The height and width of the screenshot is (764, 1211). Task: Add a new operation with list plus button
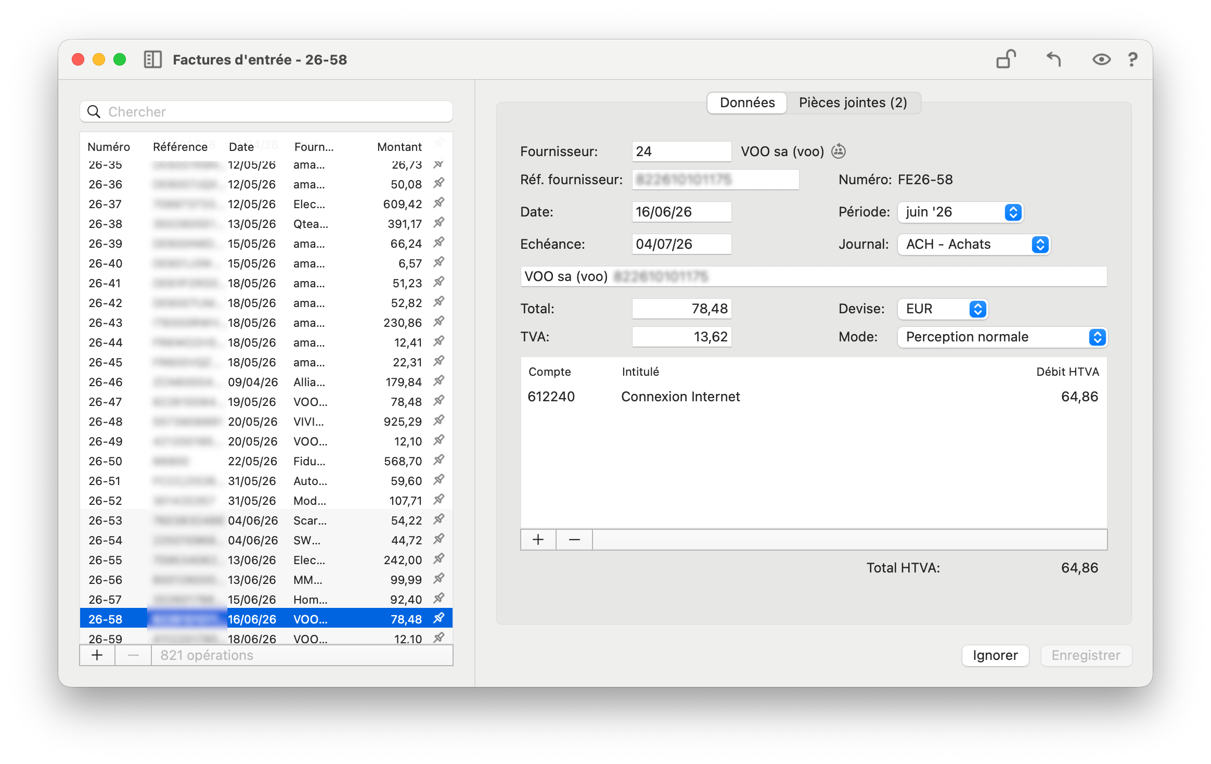pyautogui.click(x=97, y=655)
